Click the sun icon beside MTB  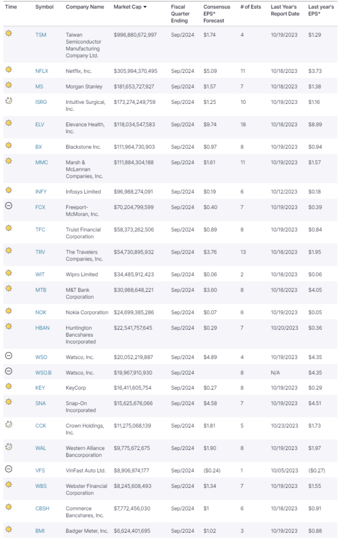coord(8,288)
